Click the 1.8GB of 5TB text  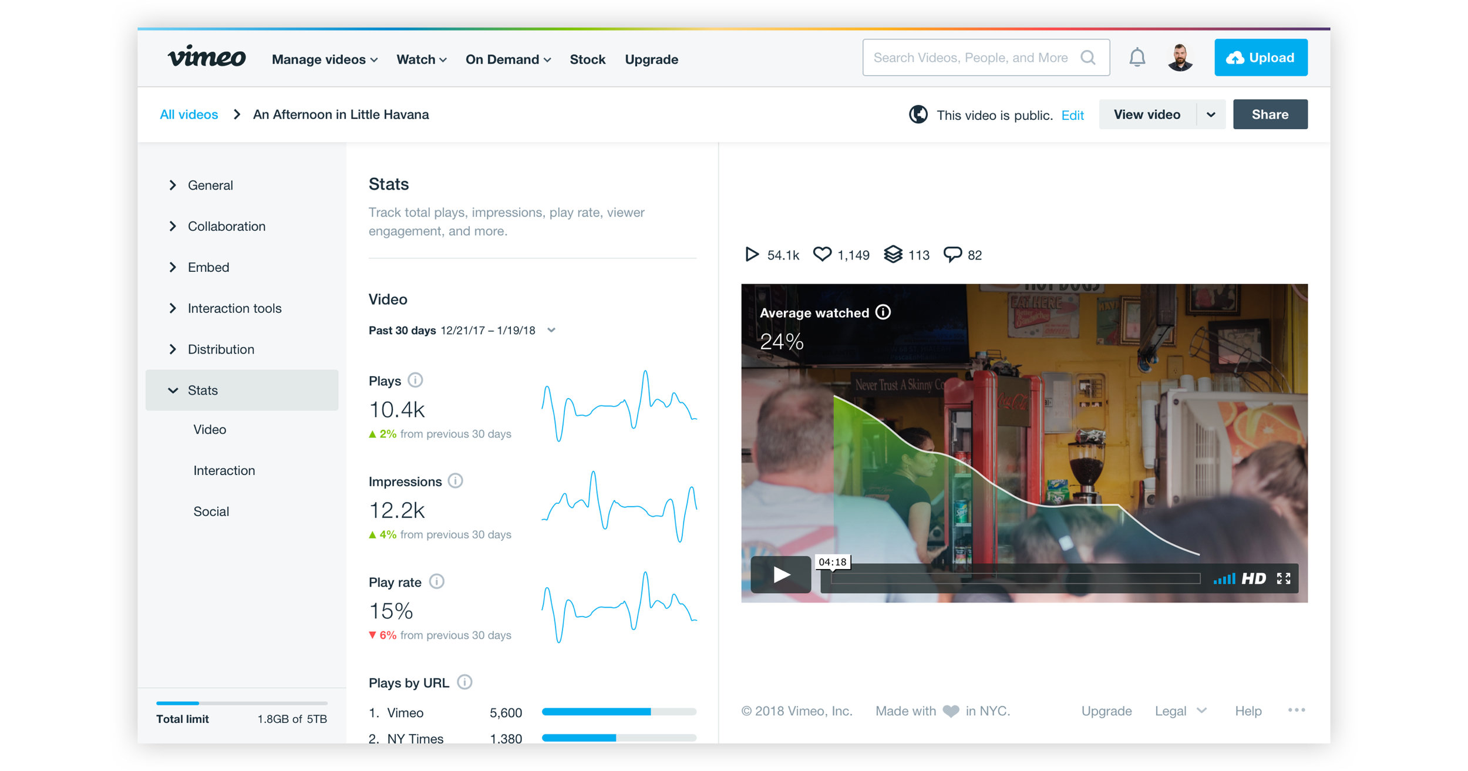coord(292,719)
